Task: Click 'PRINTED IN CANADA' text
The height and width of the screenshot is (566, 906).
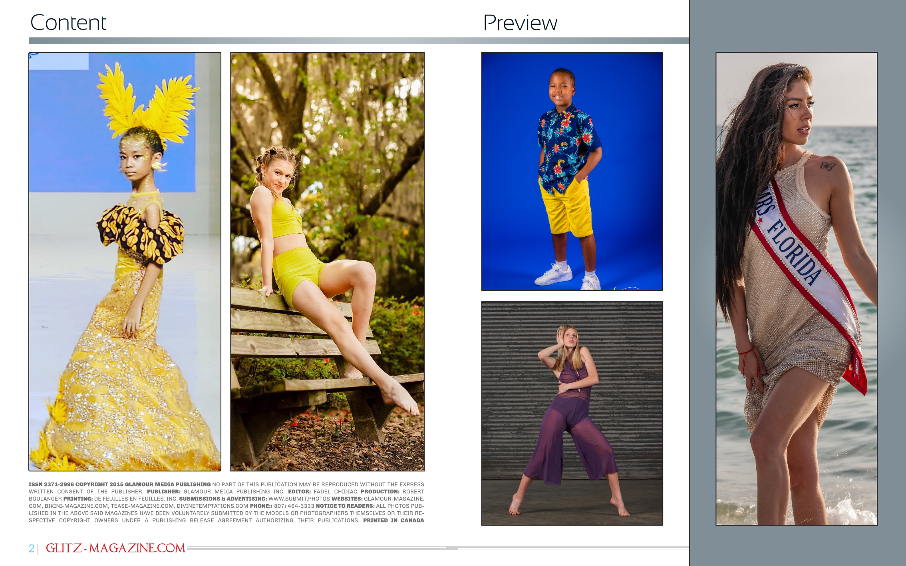Action: pyautogui.click(x=393, y=520)
